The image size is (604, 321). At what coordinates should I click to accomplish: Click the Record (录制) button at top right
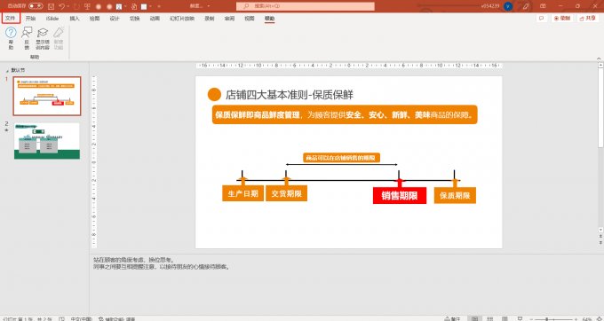click(562, 18)
